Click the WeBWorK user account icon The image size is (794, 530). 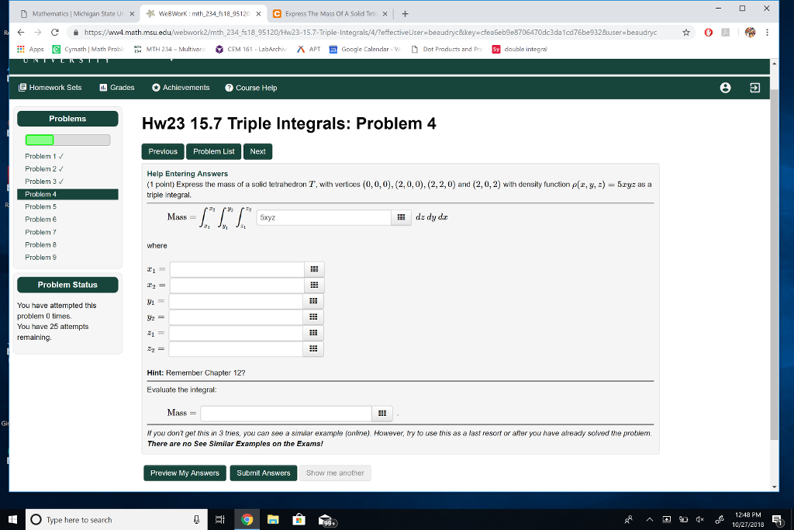coord(725,88)
